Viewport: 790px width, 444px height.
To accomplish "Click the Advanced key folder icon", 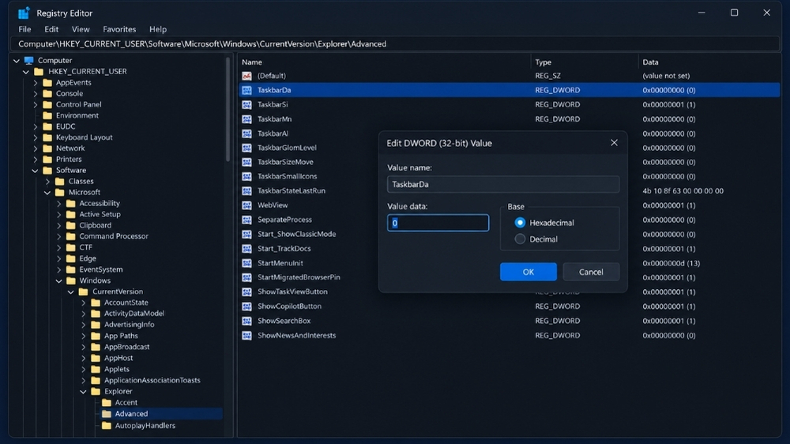I will pos(107,414).
